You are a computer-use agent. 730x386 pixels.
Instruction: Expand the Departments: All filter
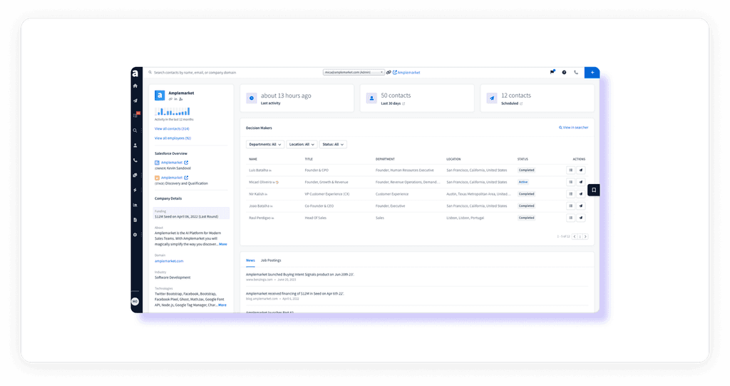point(265,145)
